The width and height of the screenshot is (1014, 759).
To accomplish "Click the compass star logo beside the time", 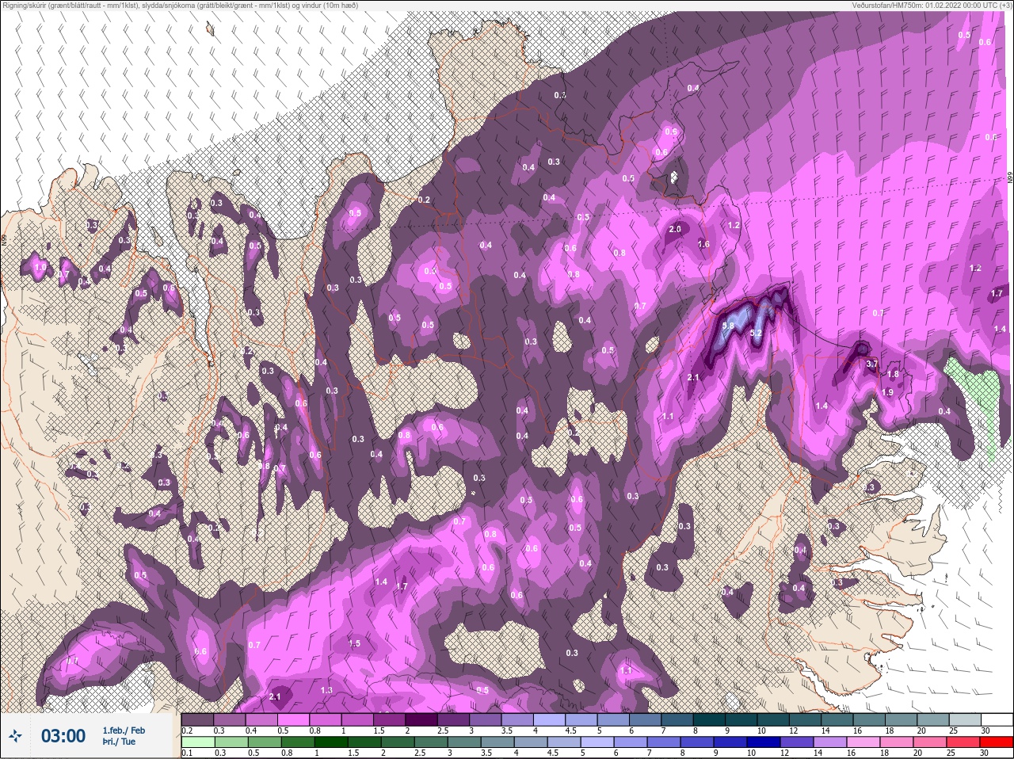I will pyautogui.click(x=15, y=737).
